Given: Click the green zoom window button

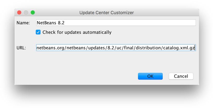Looking at the screenshot, I should point(33,12).
